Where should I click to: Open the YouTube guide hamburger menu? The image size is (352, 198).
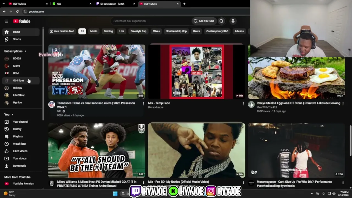(7, 21)
